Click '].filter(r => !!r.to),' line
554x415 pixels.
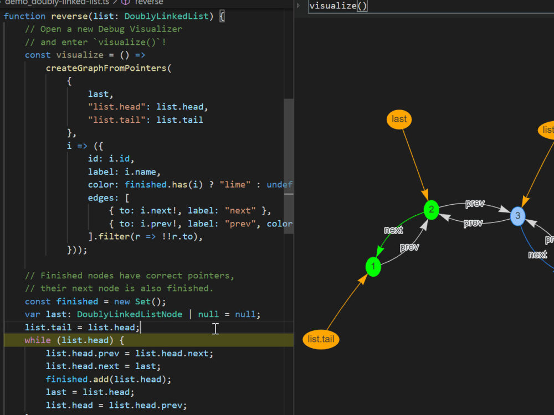[x=145, y=236]
